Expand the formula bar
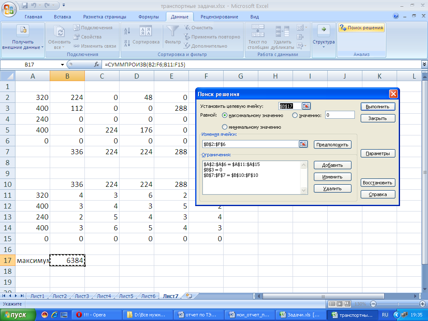The width and height of the screenshot is (428, 321). point(425,64)
